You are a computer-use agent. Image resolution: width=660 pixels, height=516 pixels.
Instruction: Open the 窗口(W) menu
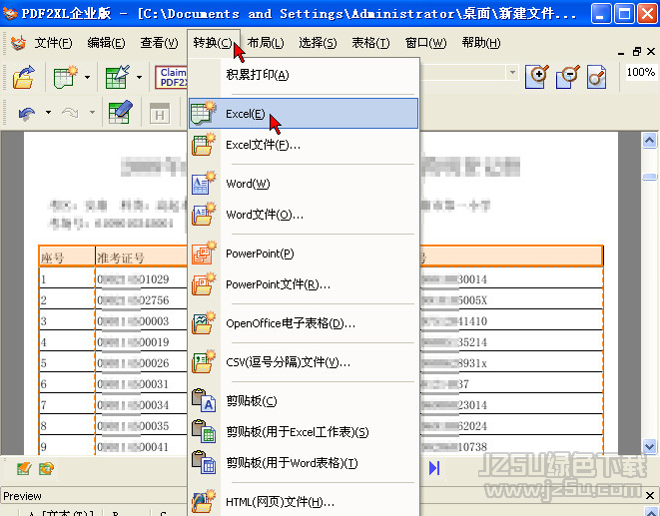(425, 43)
